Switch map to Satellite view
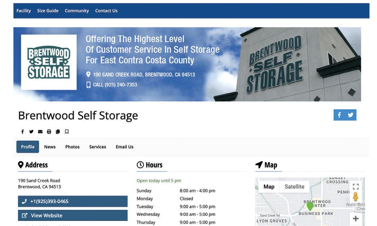The image size is (377, 226). click(294, 187)
